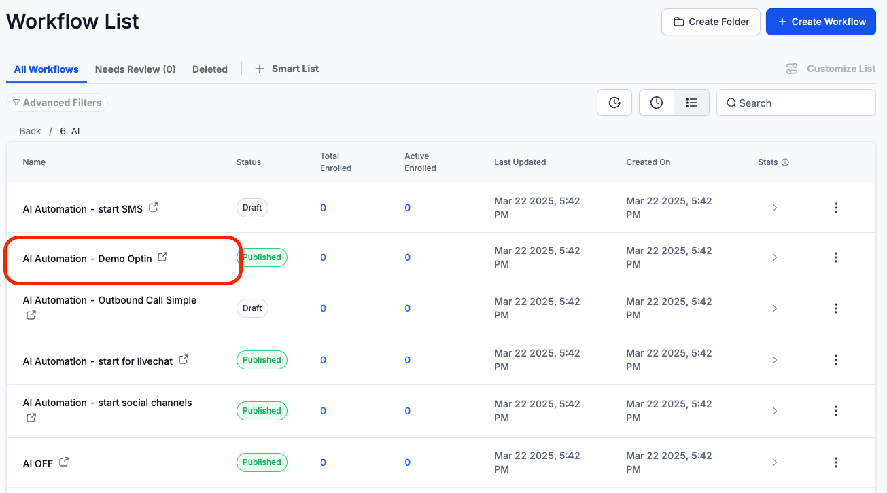The height and width of the screenshot is (493, 887).
Task: Click external link icon beside Demo Optin workflow
Action: click(x=162, y=257)
